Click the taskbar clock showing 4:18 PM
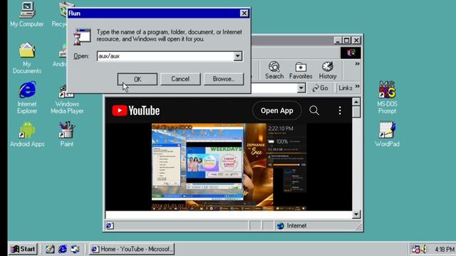Image resolution: width=456 pixels, height=256 pixels. [x=444, y=250]
